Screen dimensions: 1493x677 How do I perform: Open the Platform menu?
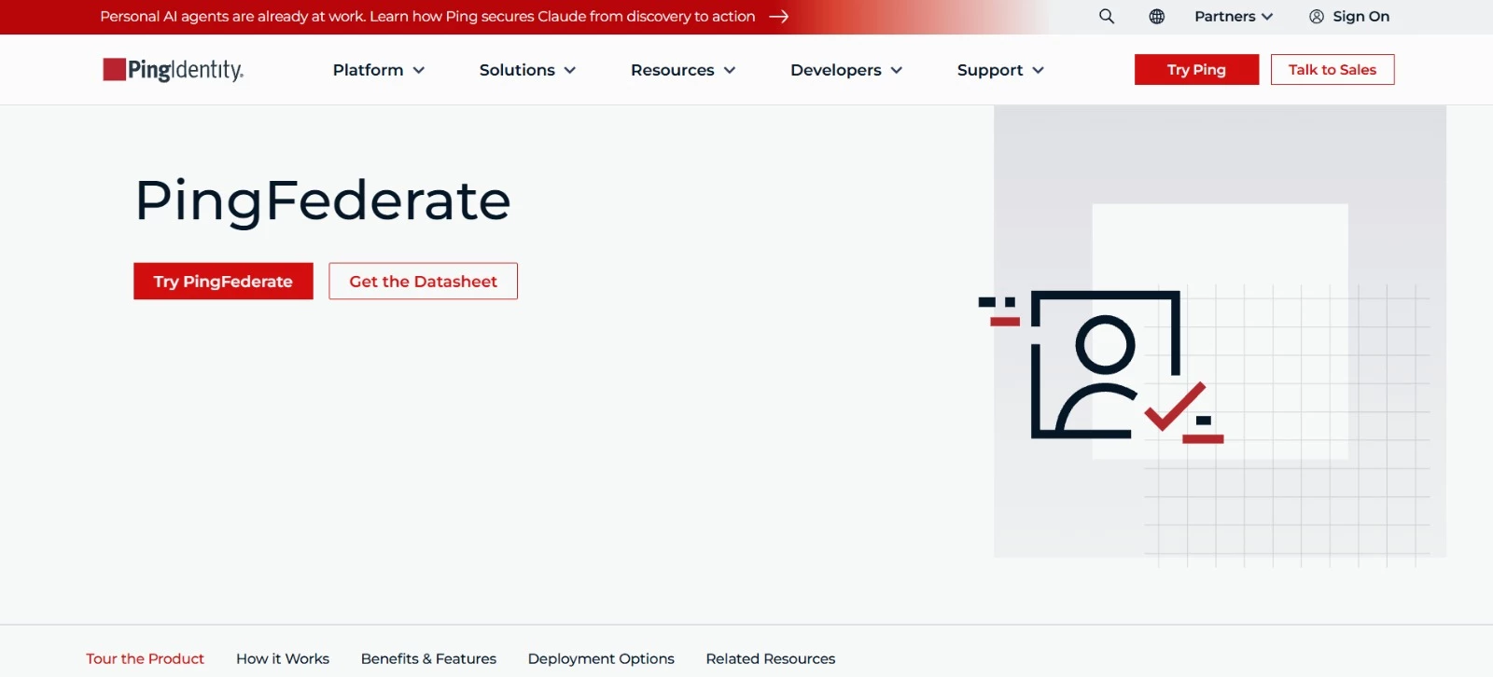point(379,70)
